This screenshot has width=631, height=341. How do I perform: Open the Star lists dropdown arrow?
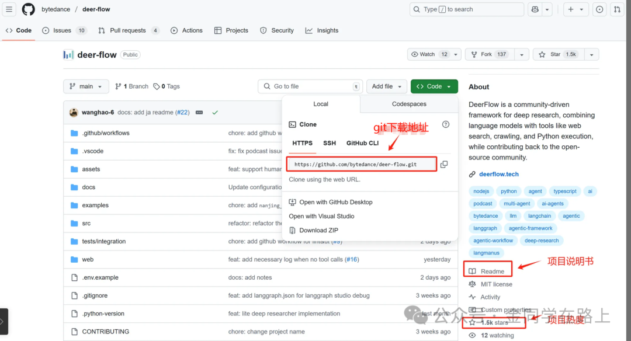click(x=591, y=55)
